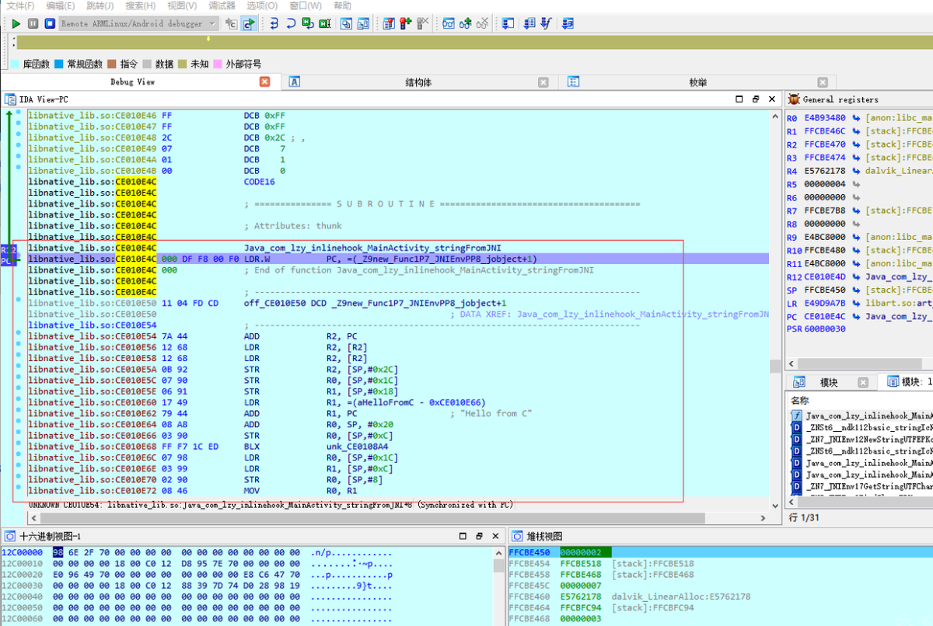933x626 pixels.
Task: Switch to the 结构体 (Structures) tab
Action: (x=418, y=82)
